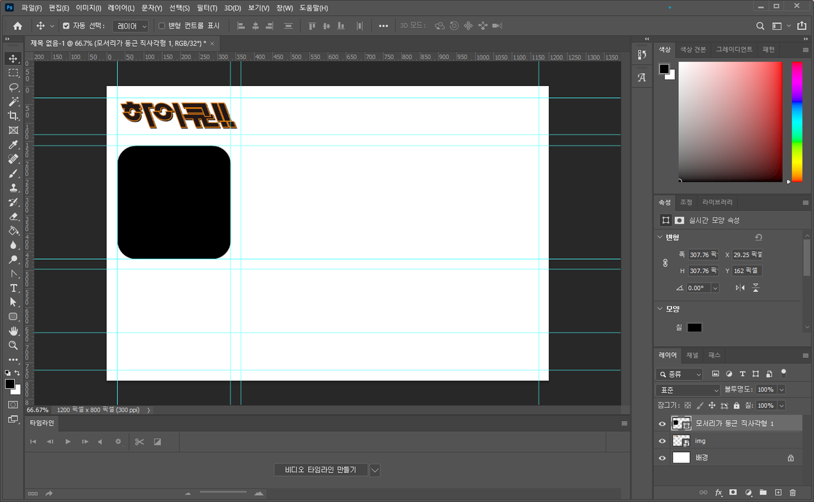Screen dimensions: 814x502
Task: Select the Type tool
Action: click(x=13, y=289)
